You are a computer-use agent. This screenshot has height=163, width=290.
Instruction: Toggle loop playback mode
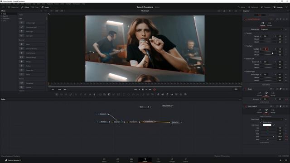(x=155, y=90)
